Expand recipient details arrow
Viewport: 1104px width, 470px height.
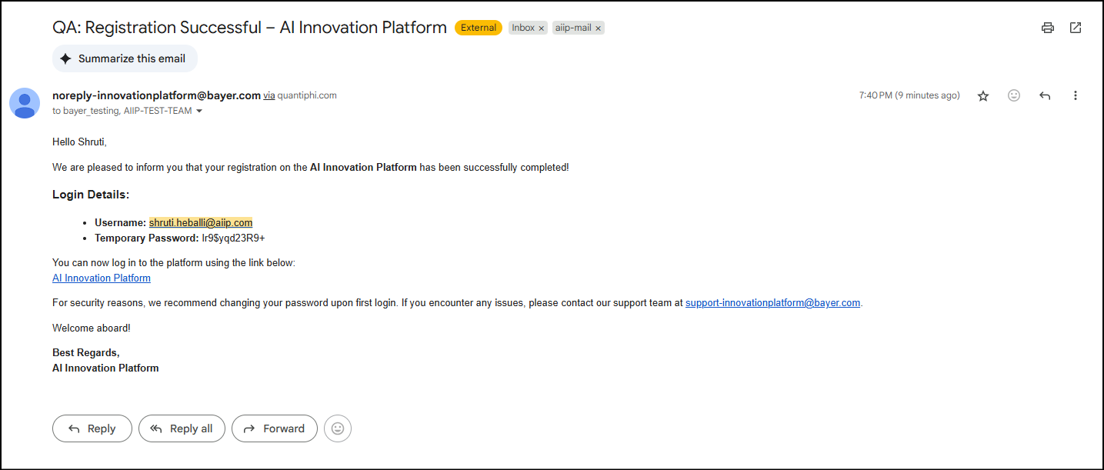199,112
